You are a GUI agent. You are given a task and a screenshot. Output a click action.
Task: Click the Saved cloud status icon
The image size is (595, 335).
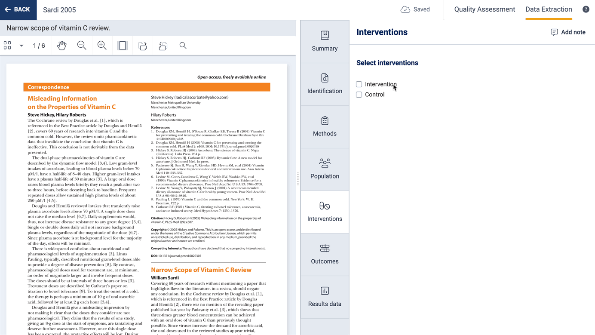click(405, 9)
